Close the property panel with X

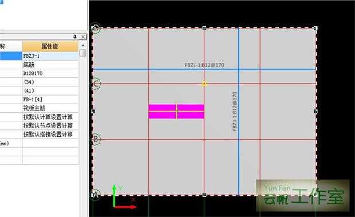coord(83,37)
